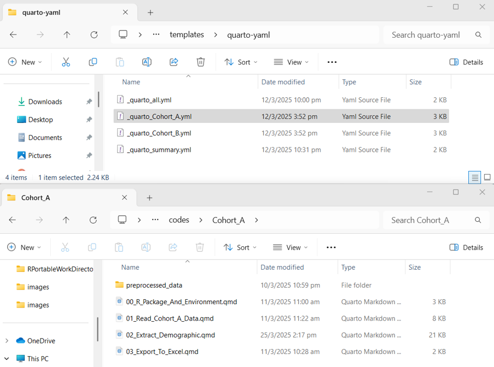Rename the selected YAML file
Image resolution: width=494 pixels, height=367 pixels.
point(146,62)
